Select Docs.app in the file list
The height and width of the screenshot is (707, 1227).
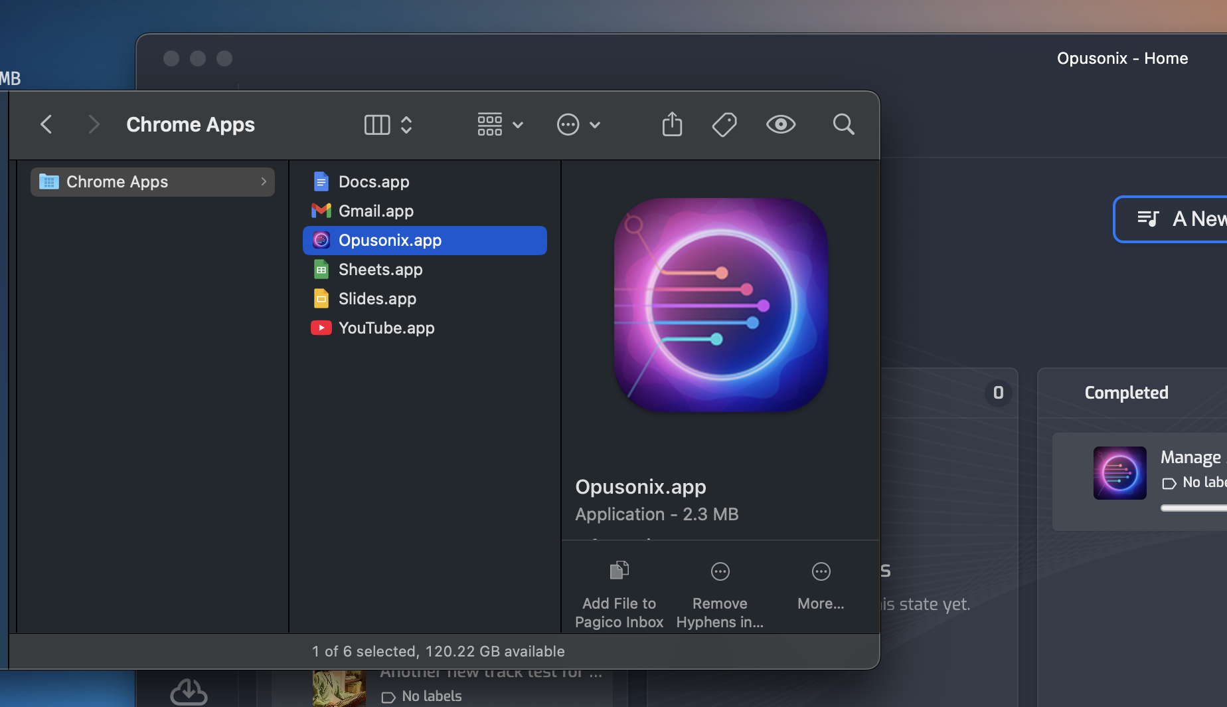click(x=425, y=181)
